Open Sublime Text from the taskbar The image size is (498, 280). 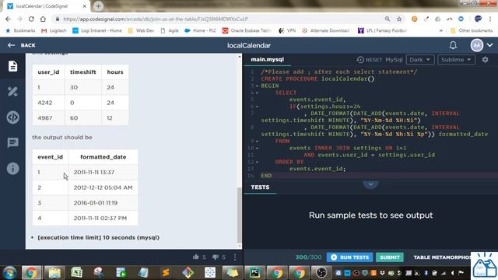pos(166,273)
